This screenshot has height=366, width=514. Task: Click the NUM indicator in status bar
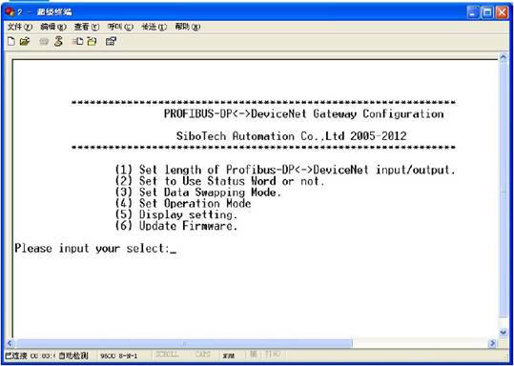(x=228, y=356)
